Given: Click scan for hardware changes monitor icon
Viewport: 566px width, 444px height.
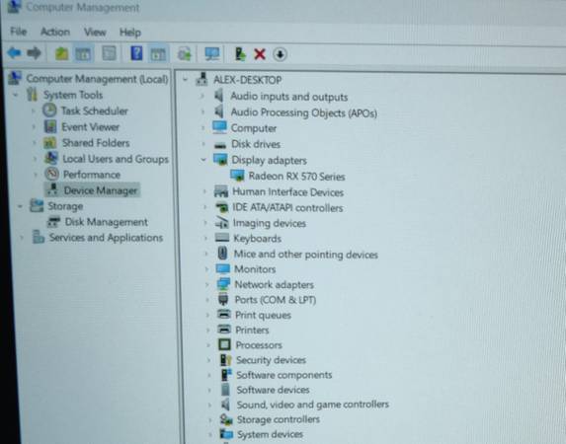Looking at the screenshot, I should [x=212, y=54].
